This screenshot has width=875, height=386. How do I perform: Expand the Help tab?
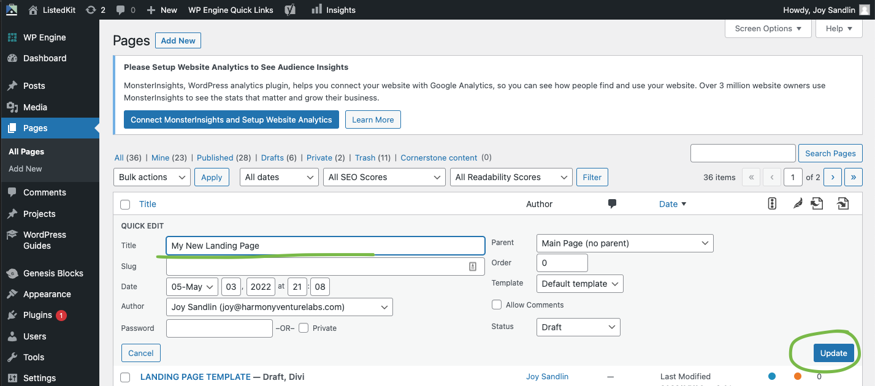point(839,28)
